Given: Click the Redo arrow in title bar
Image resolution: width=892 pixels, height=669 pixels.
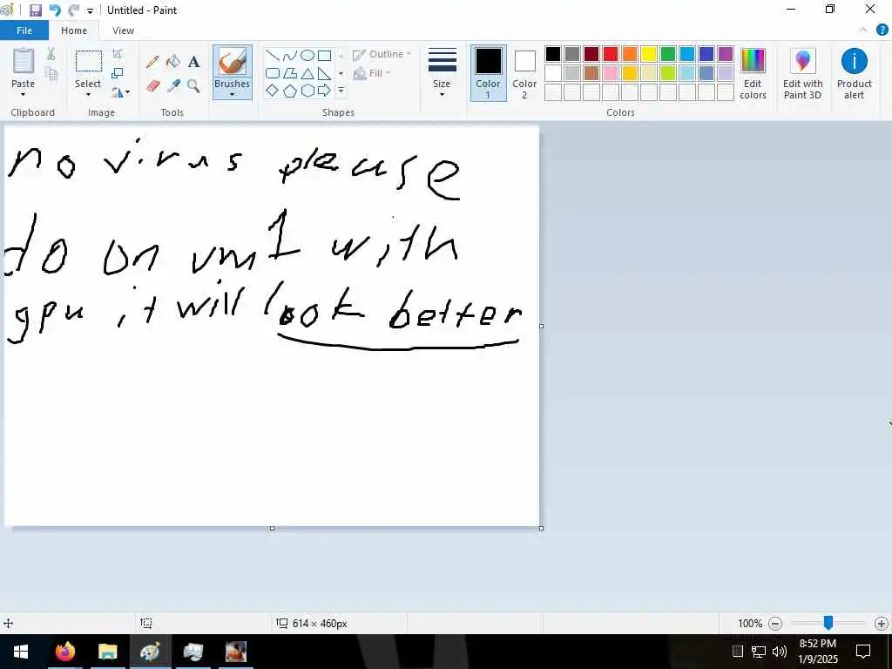Looking at the screenshot, I should coord(73,10).
